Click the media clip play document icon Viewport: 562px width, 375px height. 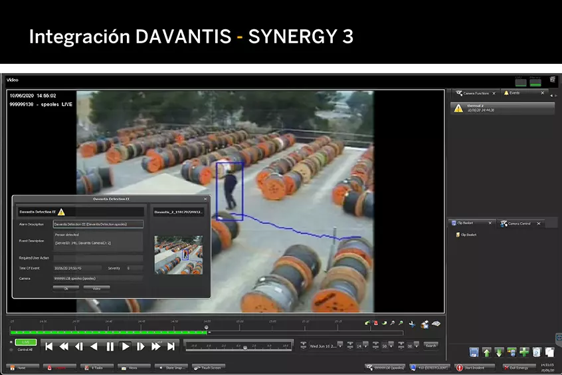[x=537, y=352]
